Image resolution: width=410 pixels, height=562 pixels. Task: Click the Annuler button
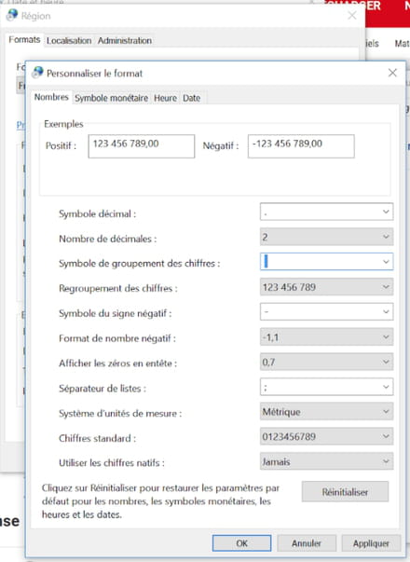307,543
